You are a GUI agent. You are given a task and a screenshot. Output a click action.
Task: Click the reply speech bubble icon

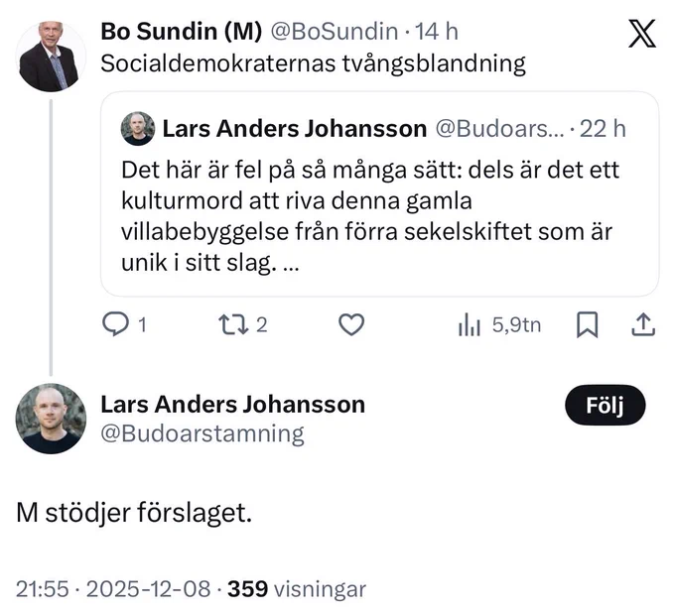pos(115,324)
